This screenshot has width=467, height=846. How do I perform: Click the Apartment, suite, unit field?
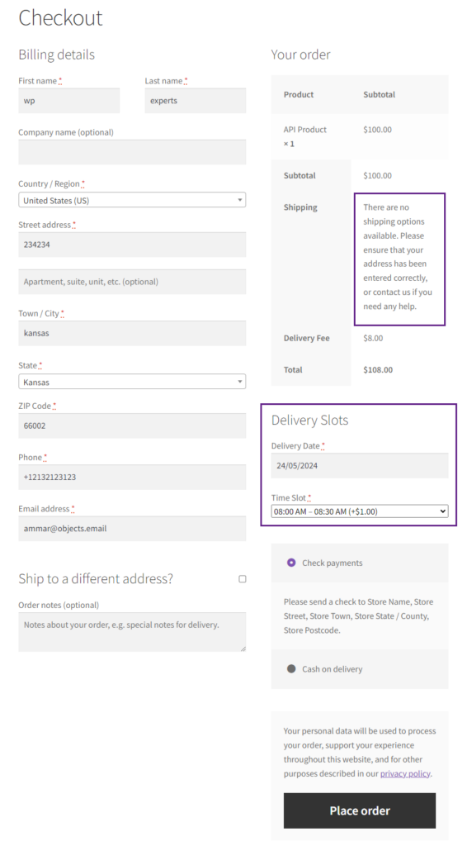tap(132, 282)
